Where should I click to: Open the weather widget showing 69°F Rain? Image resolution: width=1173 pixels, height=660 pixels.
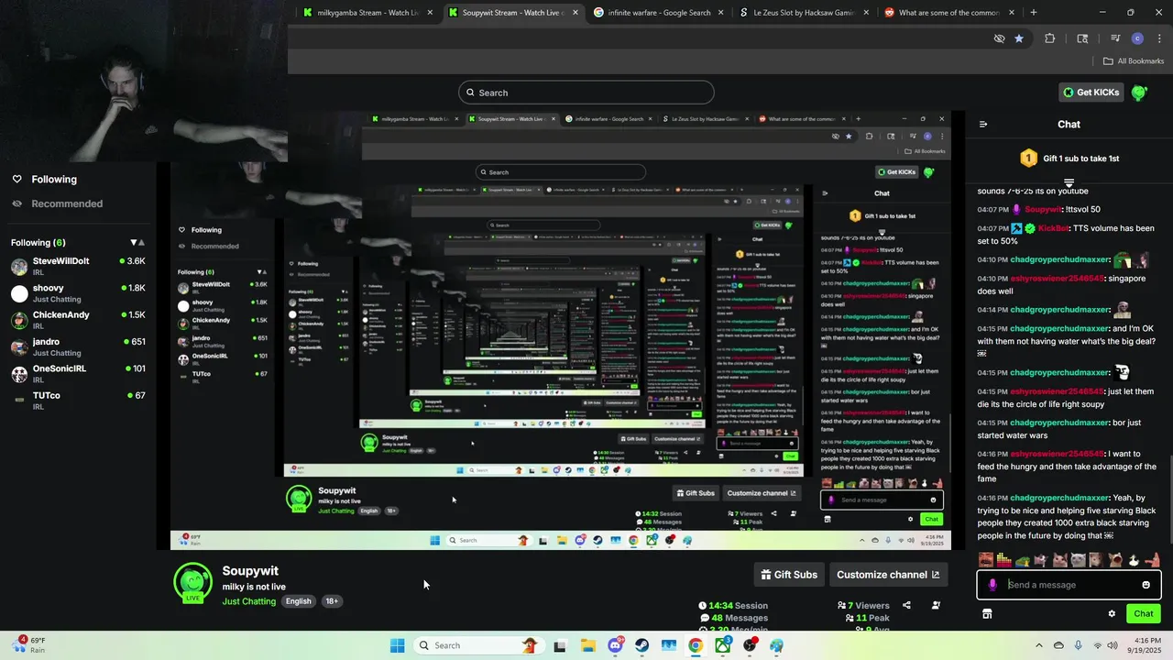[x=27, y=644]
